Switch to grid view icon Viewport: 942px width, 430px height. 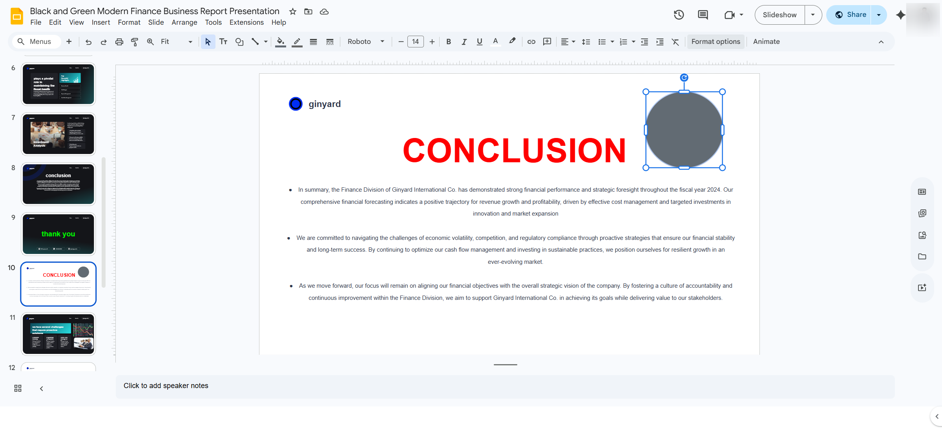[18, 388]
